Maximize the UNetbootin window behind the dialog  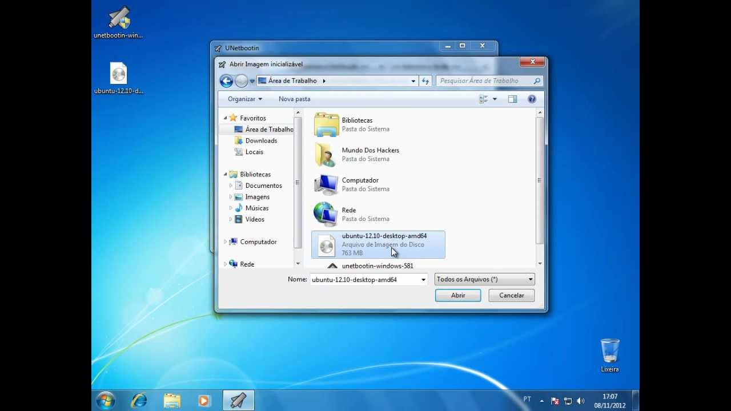(x=462, y=46)
